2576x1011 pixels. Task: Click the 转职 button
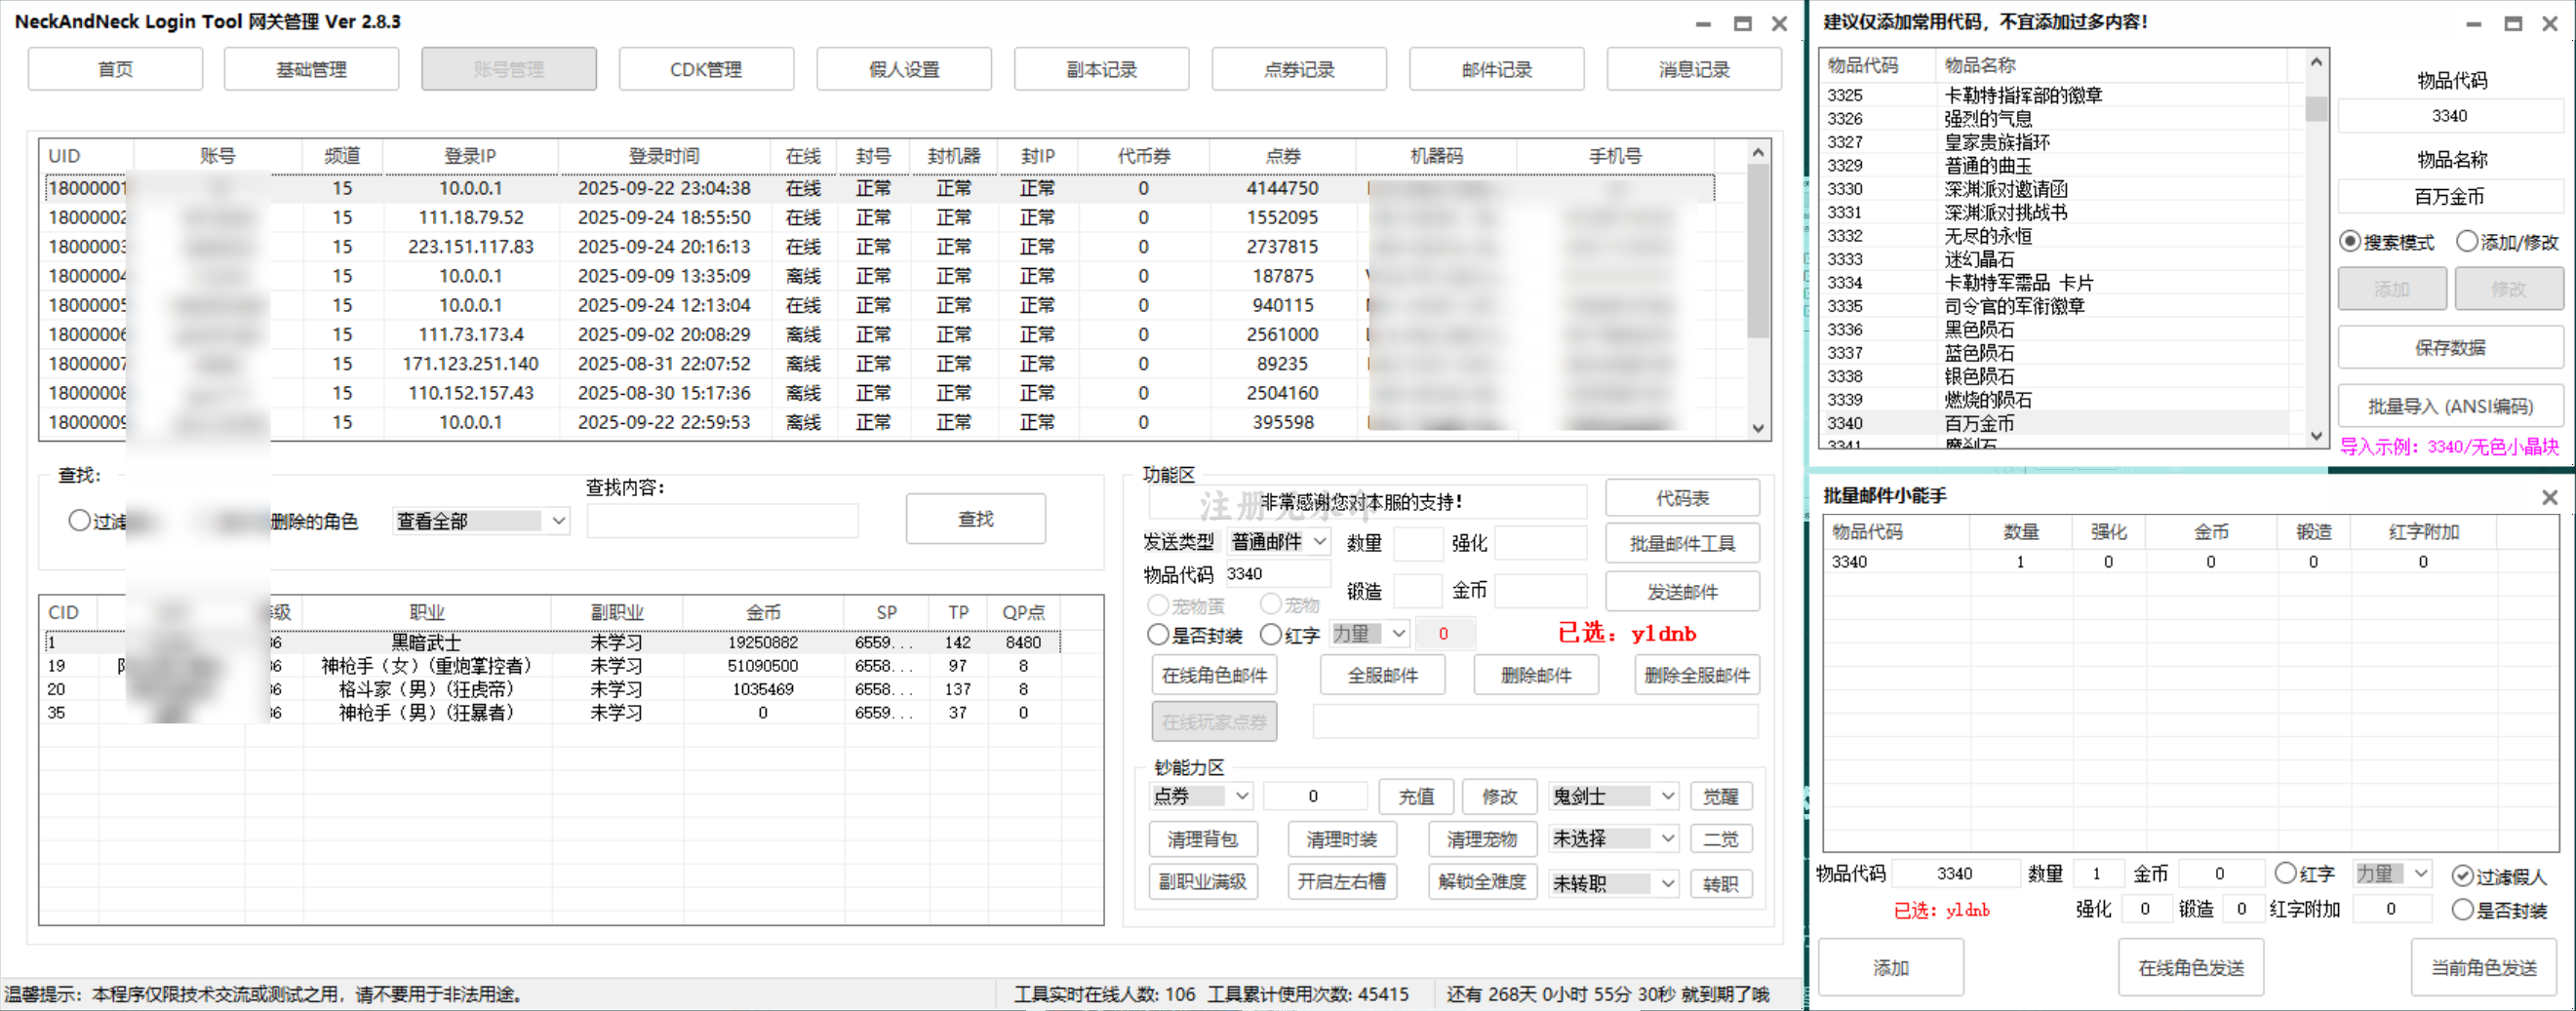[1721, 884]
